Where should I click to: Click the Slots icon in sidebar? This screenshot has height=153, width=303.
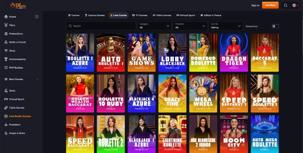click(x=6, y=90)
